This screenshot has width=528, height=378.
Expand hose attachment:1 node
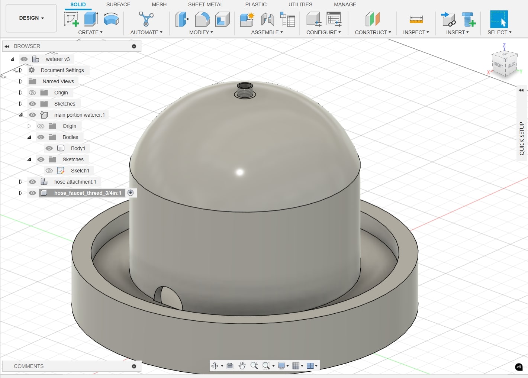(21, 182)
